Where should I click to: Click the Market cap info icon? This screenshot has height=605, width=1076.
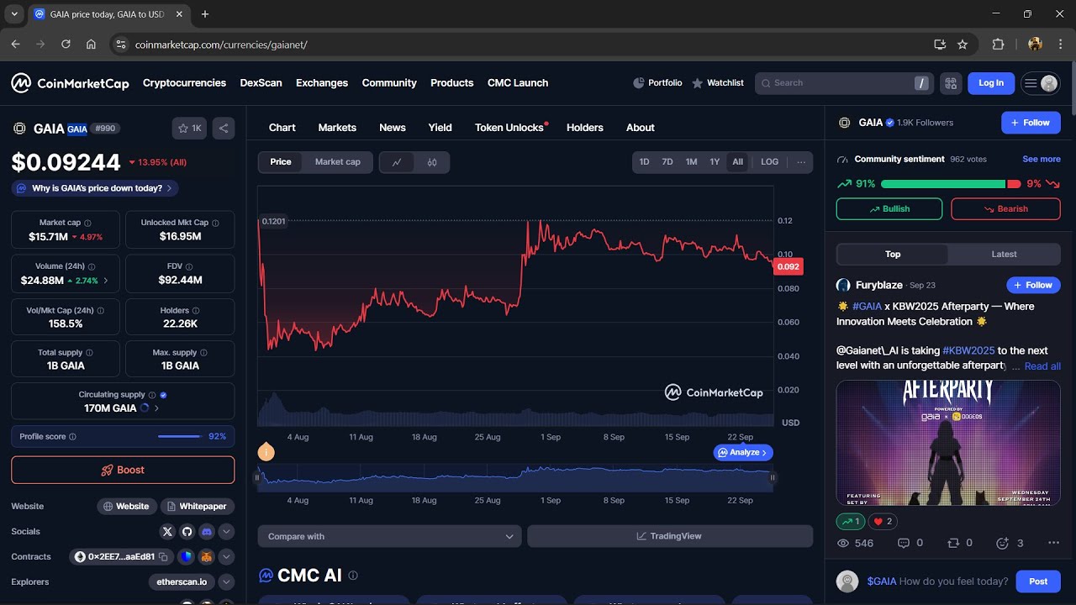click(87, 224)
